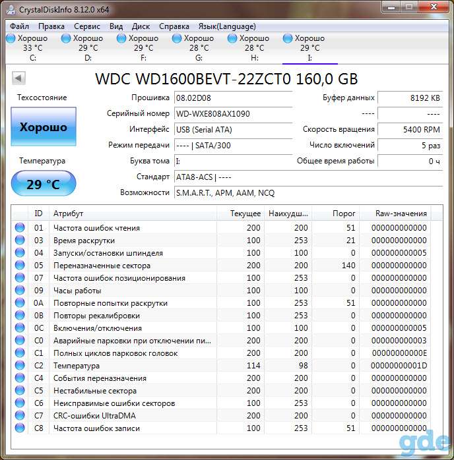Viewport: 454px width, 460px height.
Task: Click status dot for attribute C0
Action: [20, 340]
